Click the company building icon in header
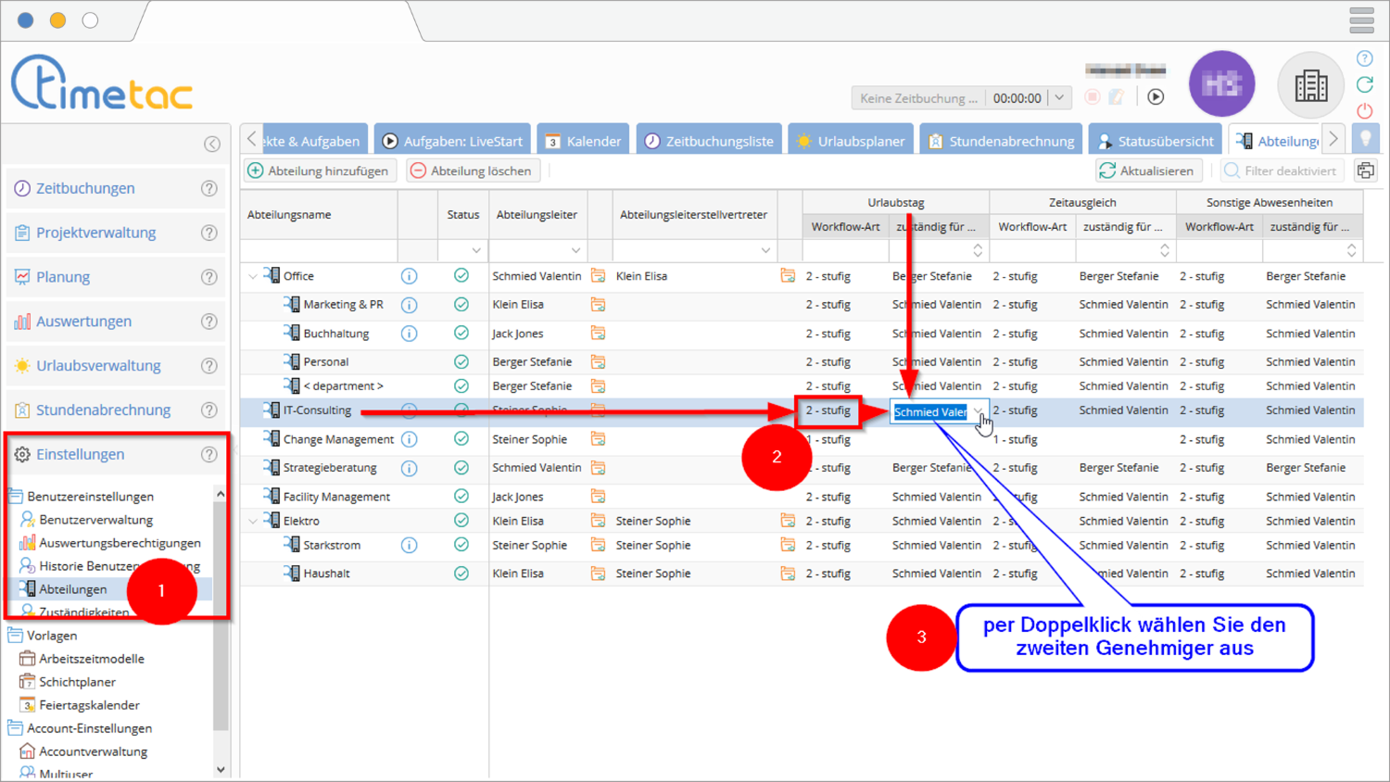This screenshot has width=1390, height=782. point(1310,86)
